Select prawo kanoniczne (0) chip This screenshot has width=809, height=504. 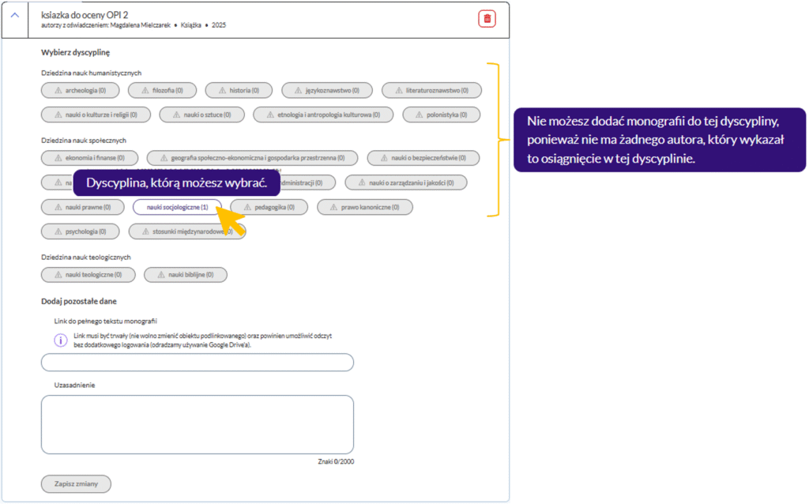[365, 207]
